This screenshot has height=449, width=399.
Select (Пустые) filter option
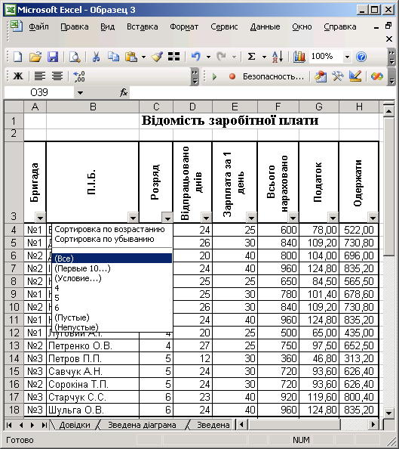(112, 317)
